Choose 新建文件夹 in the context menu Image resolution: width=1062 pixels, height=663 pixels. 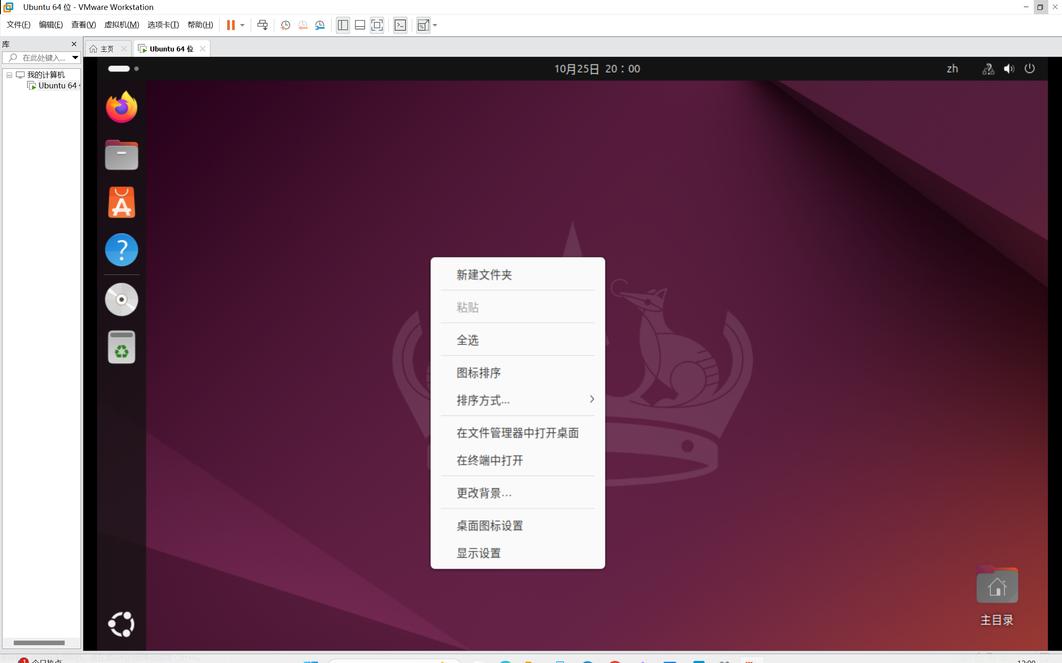tap(518, 275)
